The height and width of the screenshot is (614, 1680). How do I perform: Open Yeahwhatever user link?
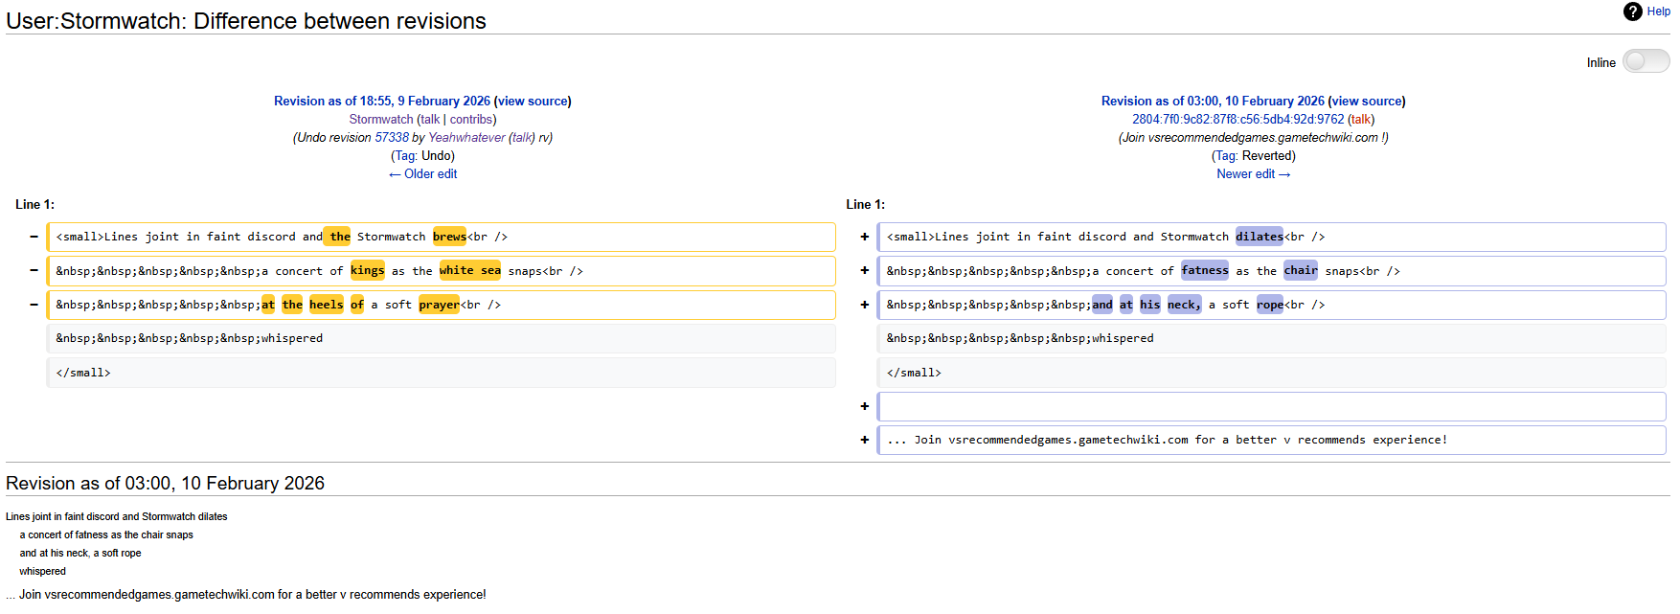pyautogui.click(x=466, y=137)
